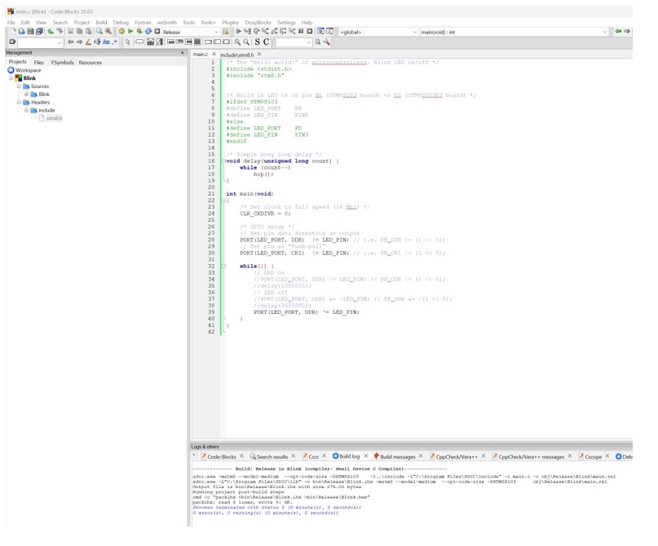
Task: Open the Build menu
Action: (101, 22)
